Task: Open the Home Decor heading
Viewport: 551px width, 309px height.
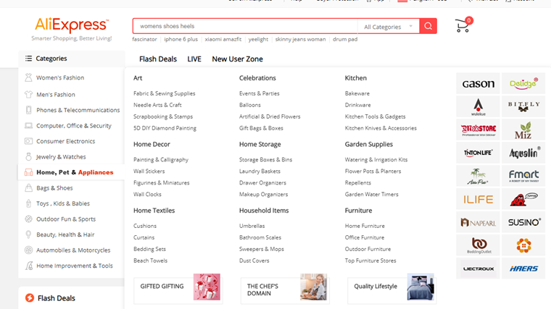Action: (152, 144)
